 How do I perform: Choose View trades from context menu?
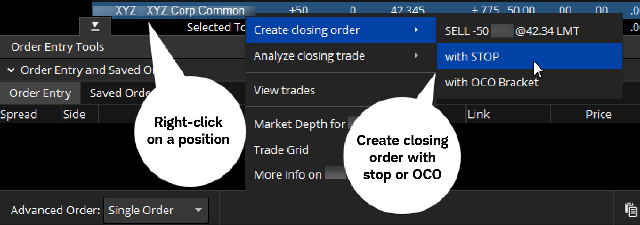point(284,90)
